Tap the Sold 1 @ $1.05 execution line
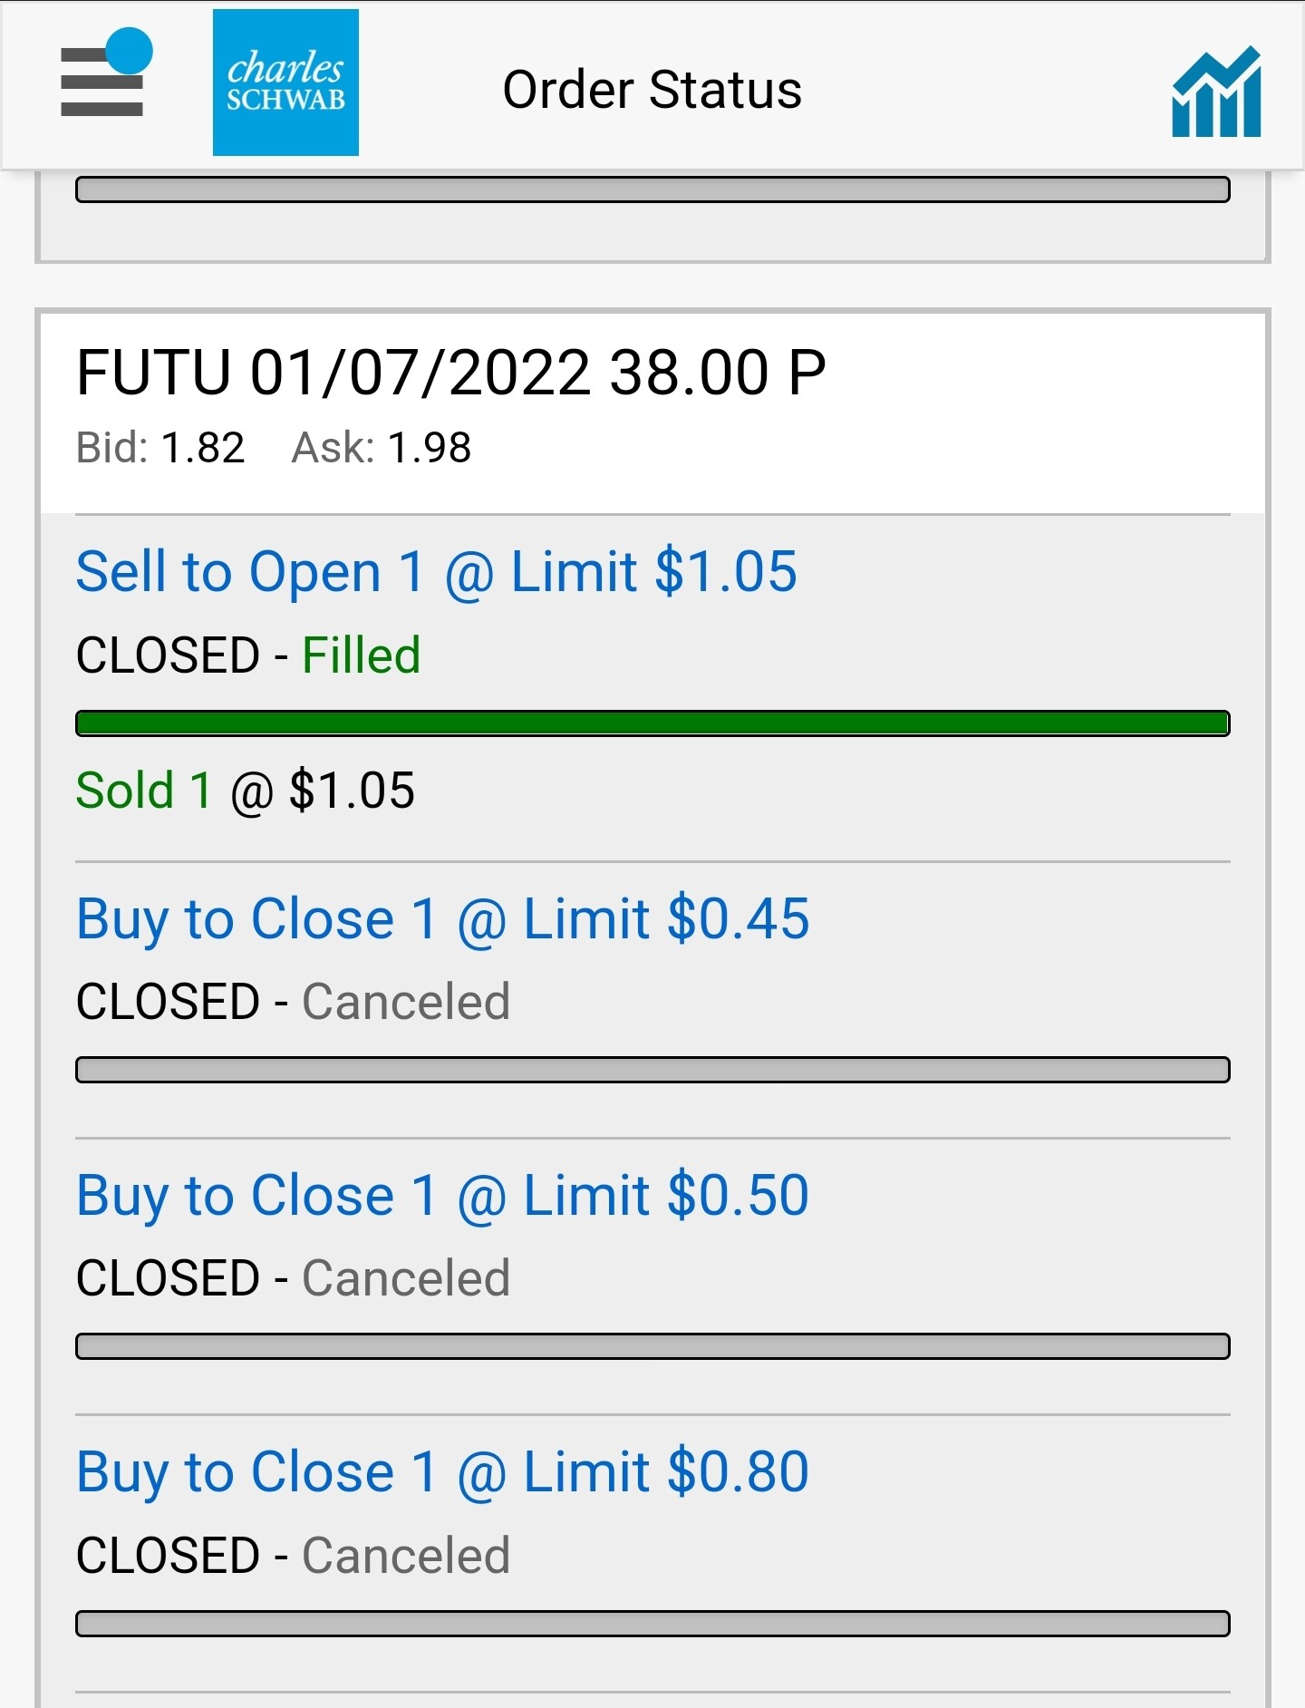Image resolution: width=1305 pixels, height=1708 pixels. pyautogui.click(x=245, y=791)
